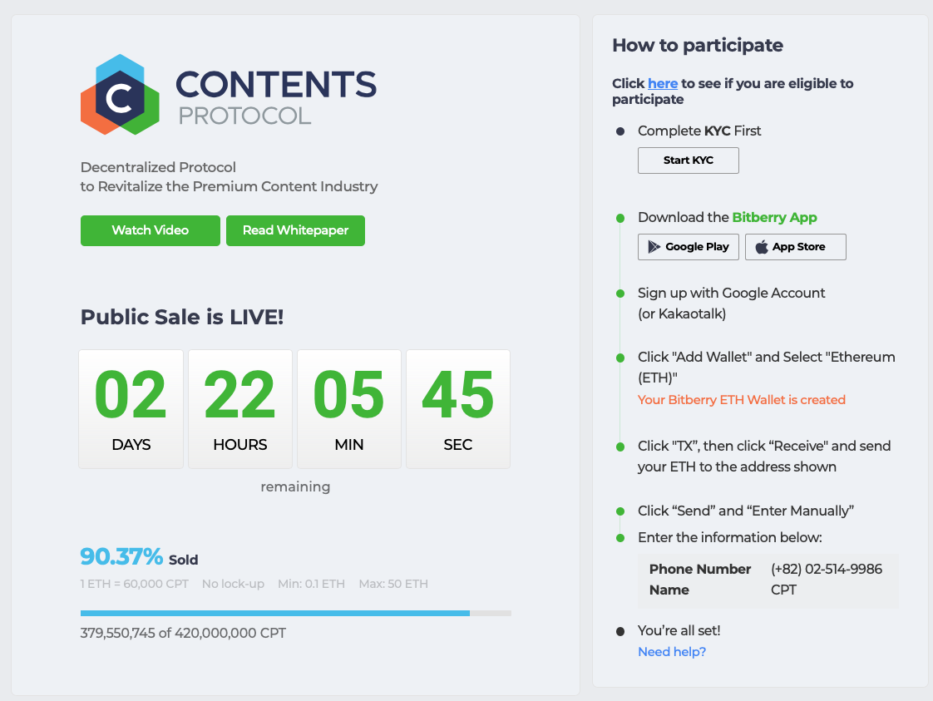
Task: Click the 'No lock-up' label
Action: point(233,585)
